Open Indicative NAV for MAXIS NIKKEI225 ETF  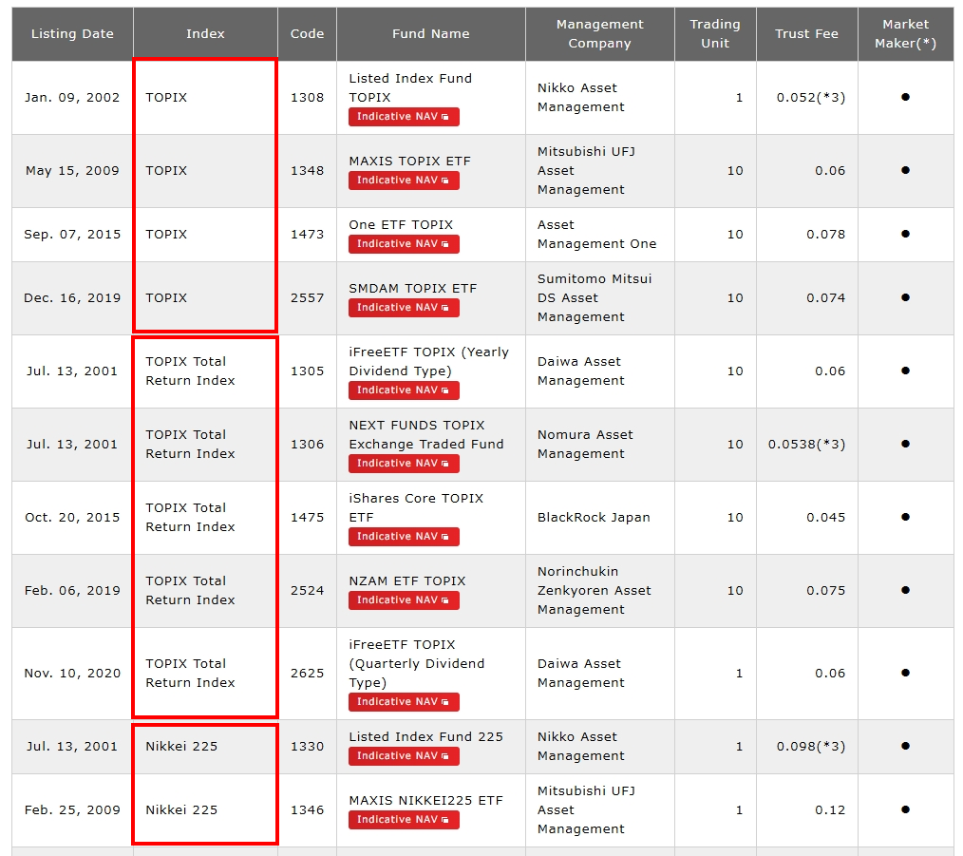404,820
